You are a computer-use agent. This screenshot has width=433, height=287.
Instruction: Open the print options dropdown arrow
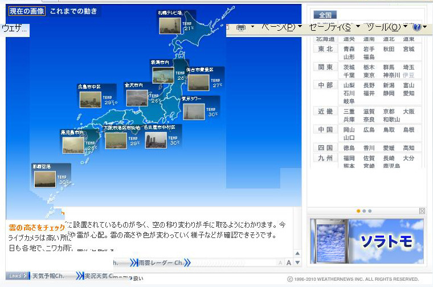[252, 27]
